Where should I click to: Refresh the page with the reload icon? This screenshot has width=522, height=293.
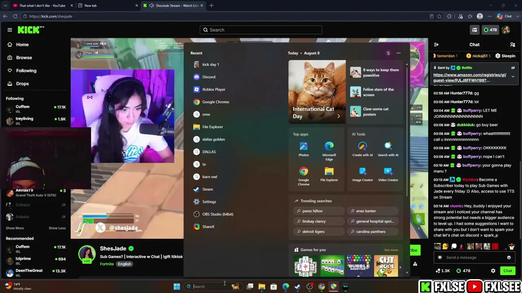pos(15,16)
